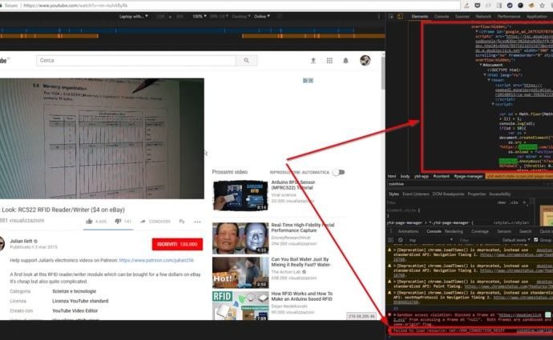This screenshot has height=340, width=553.
Task: Click the body breadcrumb in Elements panel
Action: (x=405, y=176)
